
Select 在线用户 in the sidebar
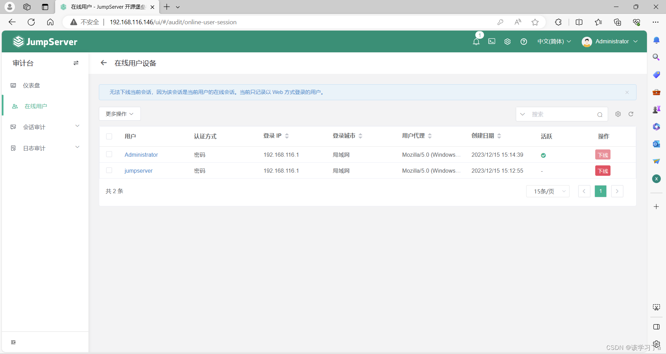click(36, 106)
